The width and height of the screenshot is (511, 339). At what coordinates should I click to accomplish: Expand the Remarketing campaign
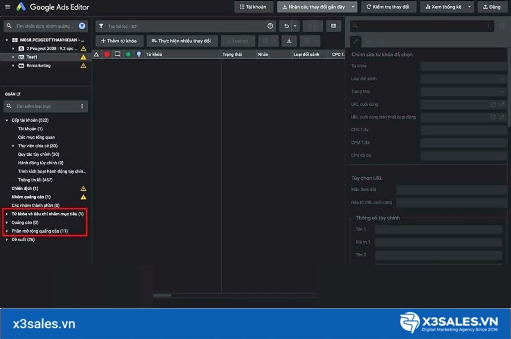pyautogui.click(x=13, y=66)
